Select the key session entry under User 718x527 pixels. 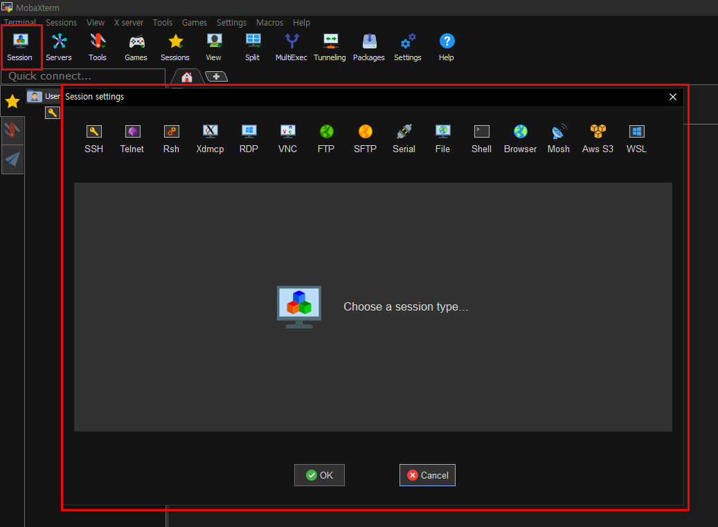tap(53, 113)
